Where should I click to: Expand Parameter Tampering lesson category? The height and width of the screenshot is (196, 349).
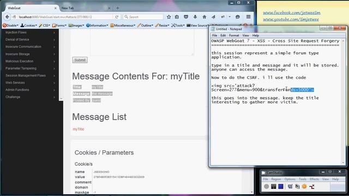click(31, 69)
